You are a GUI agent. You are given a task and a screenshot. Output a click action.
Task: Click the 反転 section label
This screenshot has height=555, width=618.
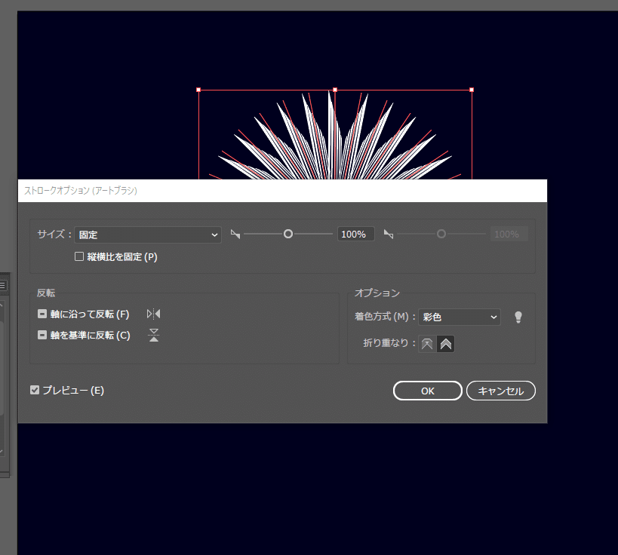pos(46,293)
